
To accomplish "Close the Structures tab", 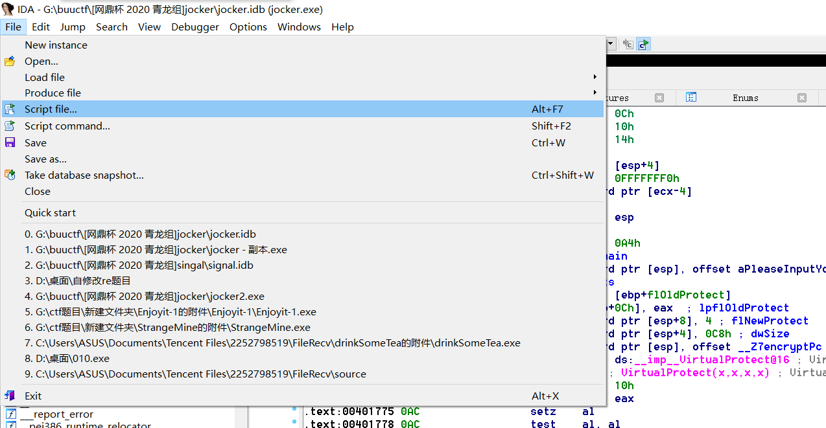I will pos(659,98).
